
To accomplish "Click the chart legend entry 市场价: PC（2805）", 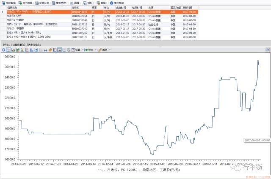I will [x=139, y=170].
